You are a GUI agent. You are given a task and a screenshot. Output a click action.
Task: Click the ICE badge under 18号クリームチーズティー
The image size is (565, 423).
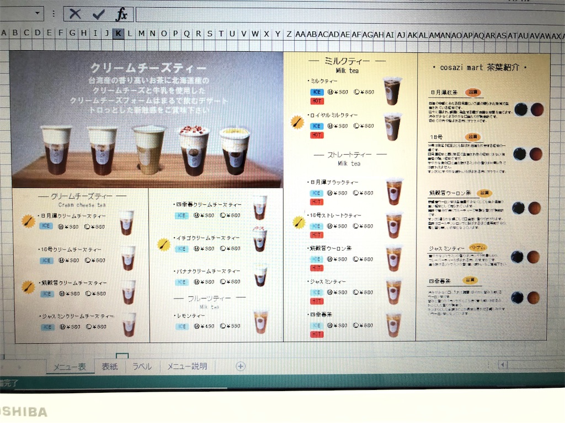46,260
